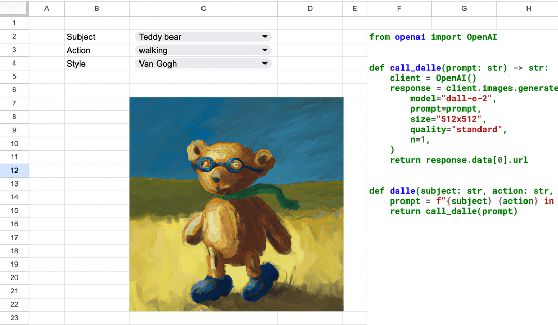Click the 'response = client.images.generate' line
Screen dimensions: 558x325
pos(474,88)
